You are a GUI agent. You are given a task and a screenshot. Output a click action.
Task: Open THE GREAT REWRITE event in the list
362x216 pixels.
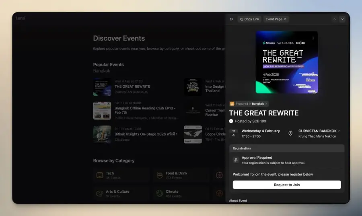[x=132, y=86]
